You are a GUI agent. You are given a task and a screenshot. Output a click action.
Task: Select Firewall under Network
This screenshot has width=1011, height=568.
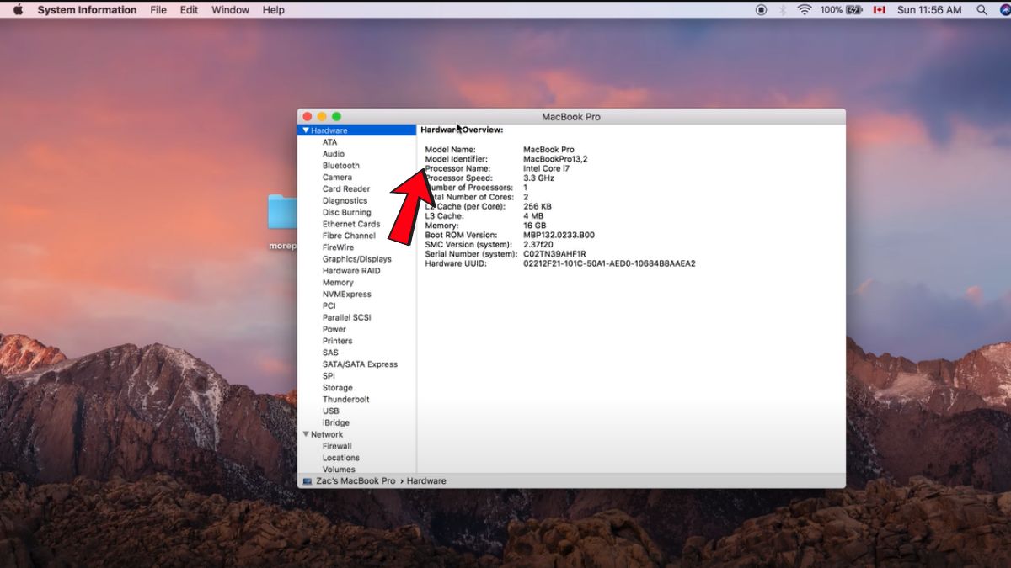click(337, 446)
